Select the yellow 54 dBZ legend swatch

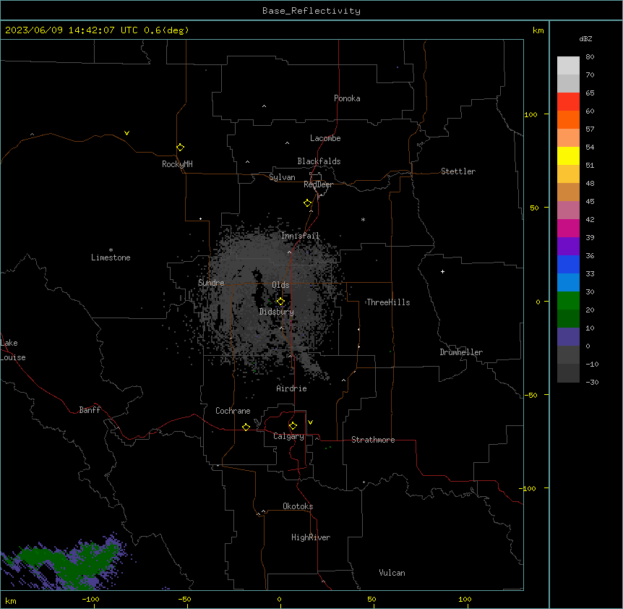pos(568,156)
